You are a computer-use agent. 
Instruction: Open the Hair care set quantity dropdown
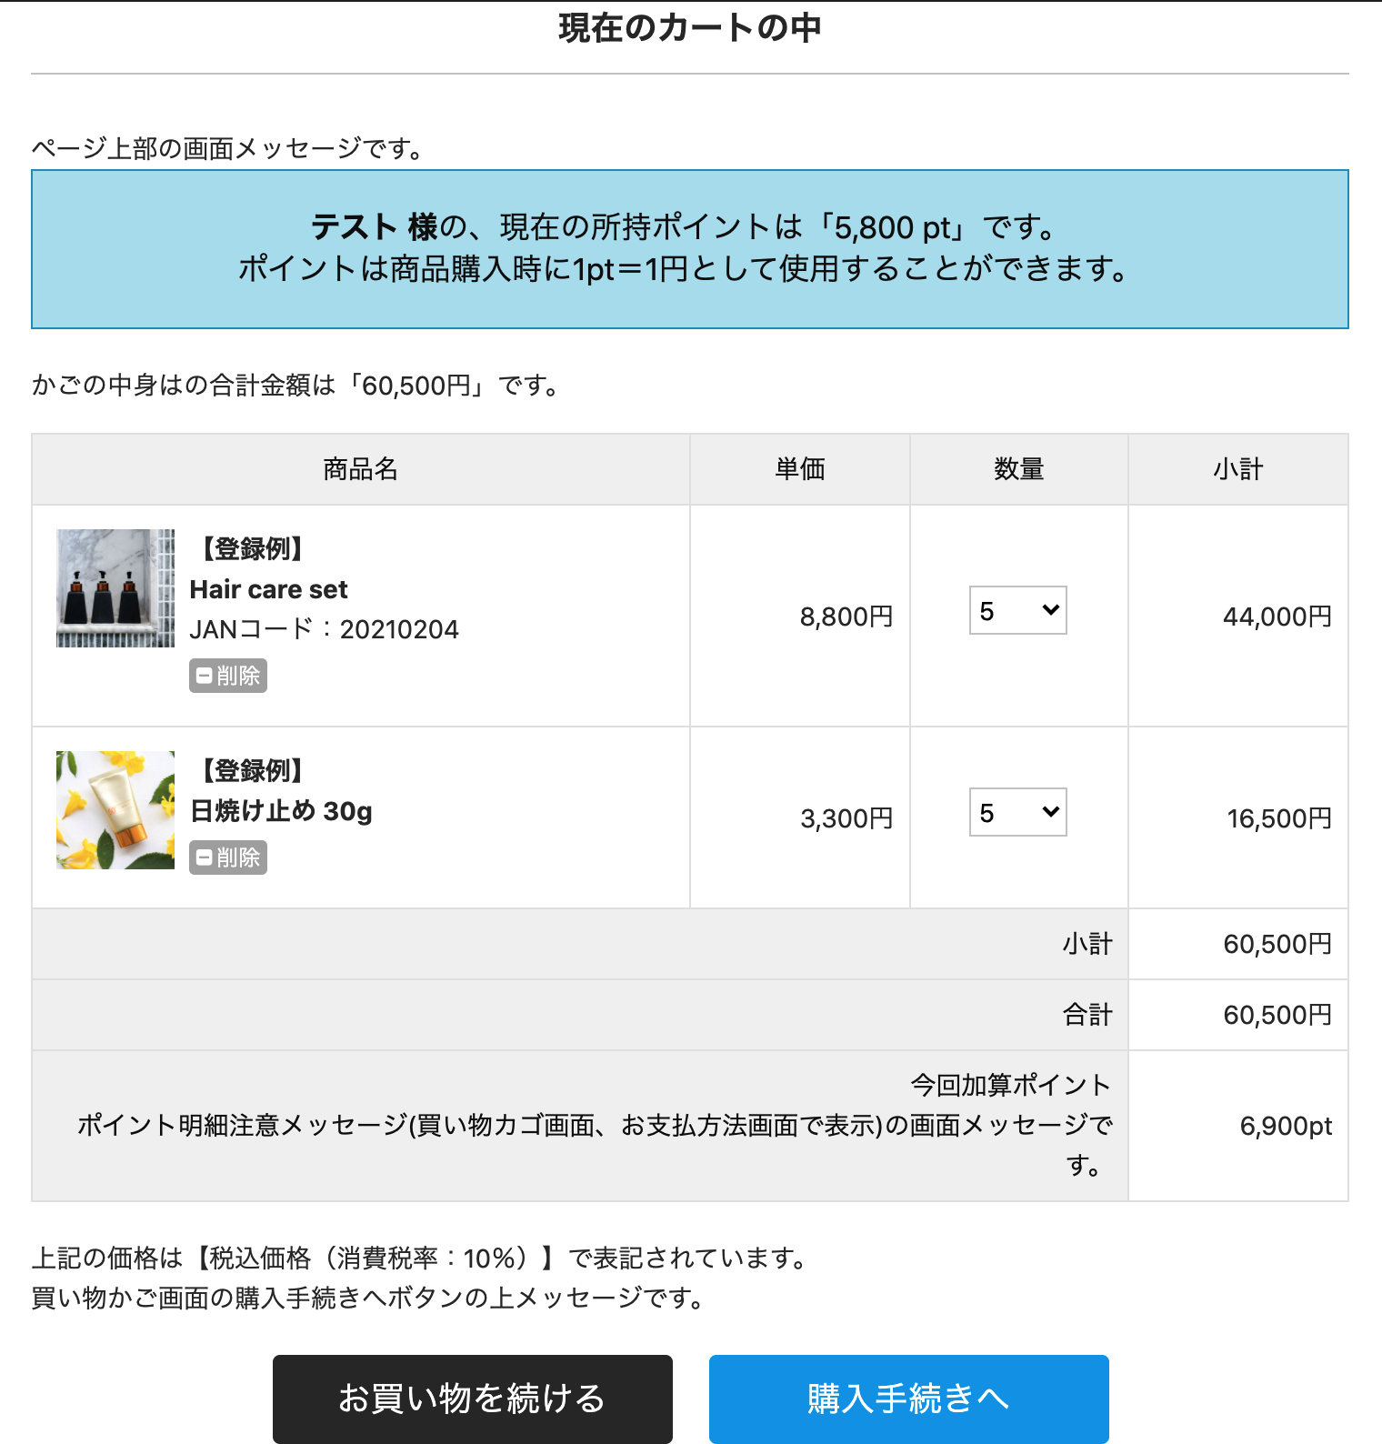click(x=1017, y=611)
